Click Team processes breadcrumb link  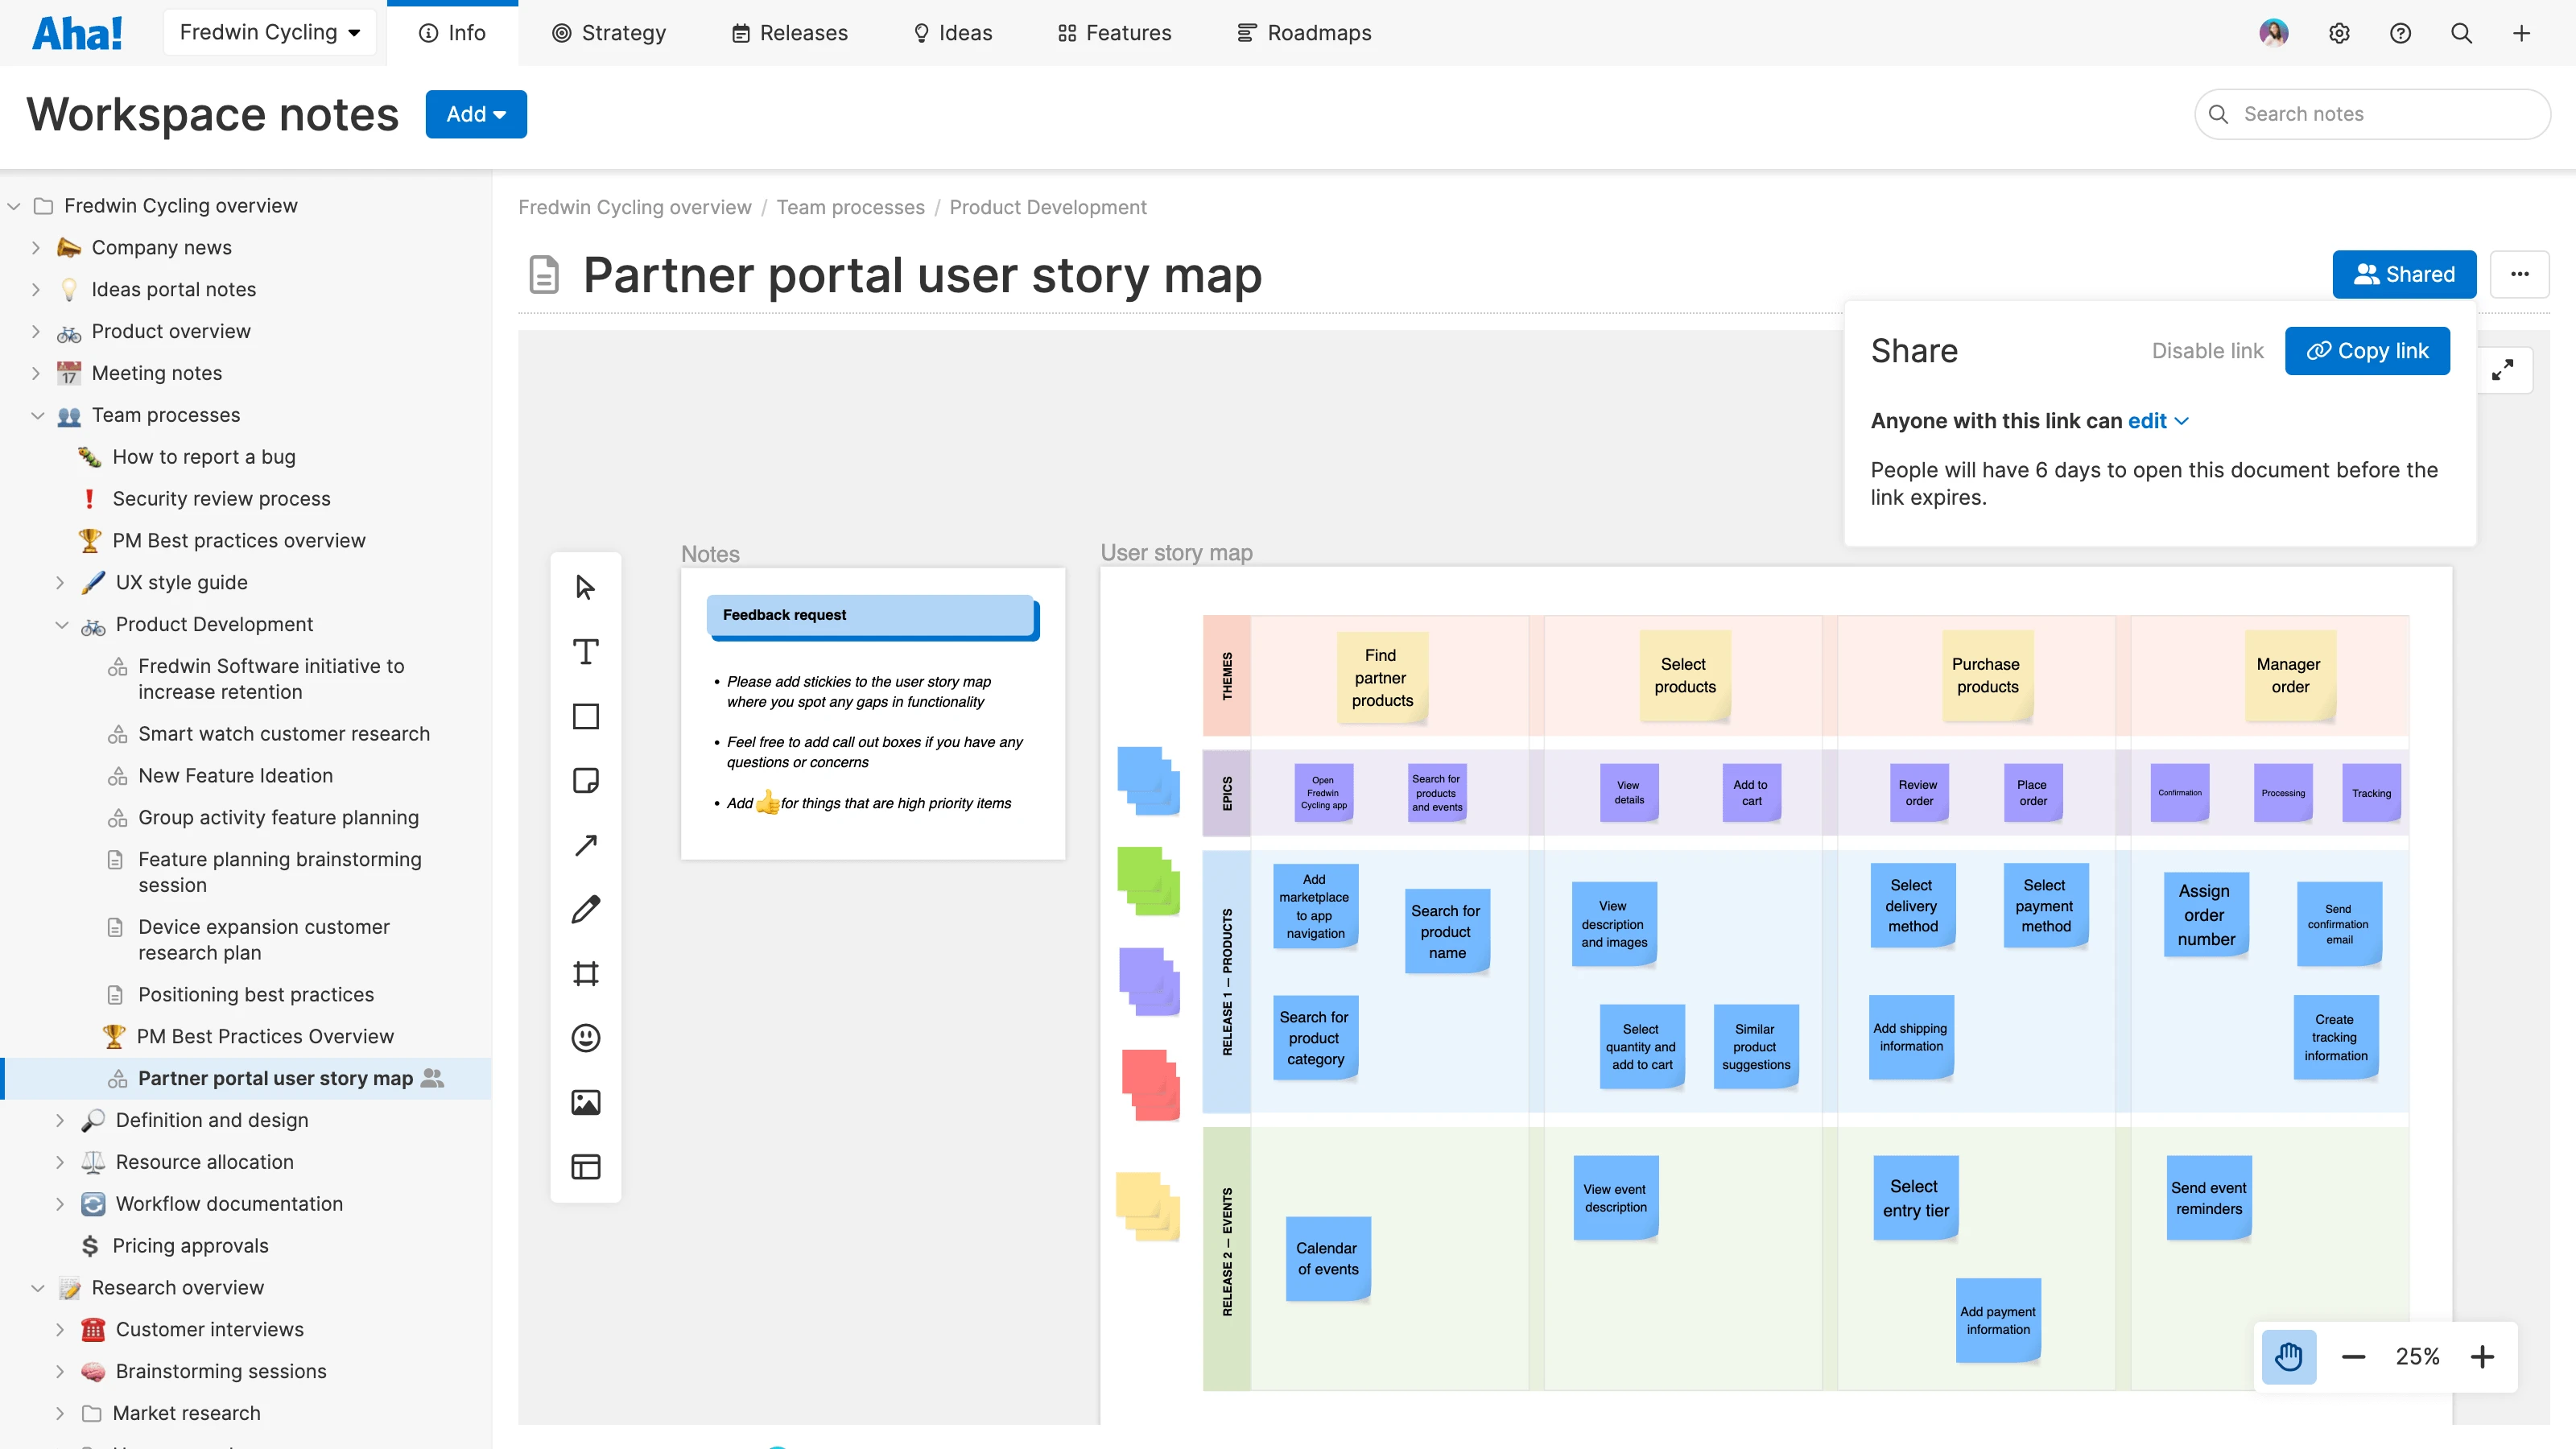click(x=850, y=207)
